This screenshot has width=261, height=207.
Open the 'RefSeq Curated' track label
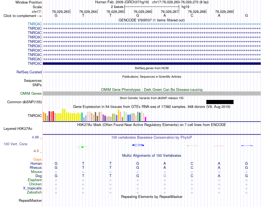tap(29, 72)
